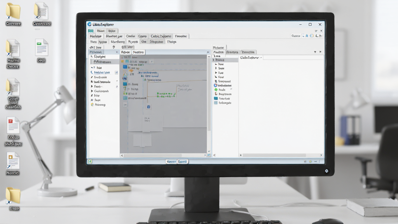
Task: Open the red-badged document on the desktop
Action: (13, 125)
